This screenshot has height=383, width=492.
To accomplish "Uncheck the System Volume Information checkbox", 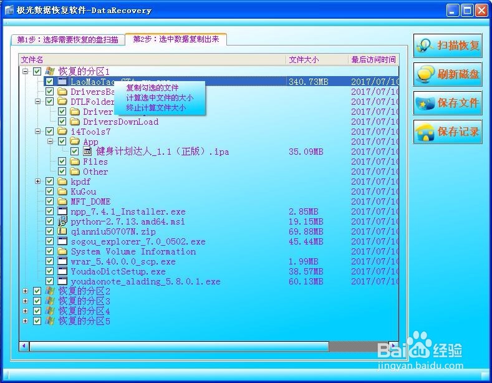I will click(x=50, y=251).
